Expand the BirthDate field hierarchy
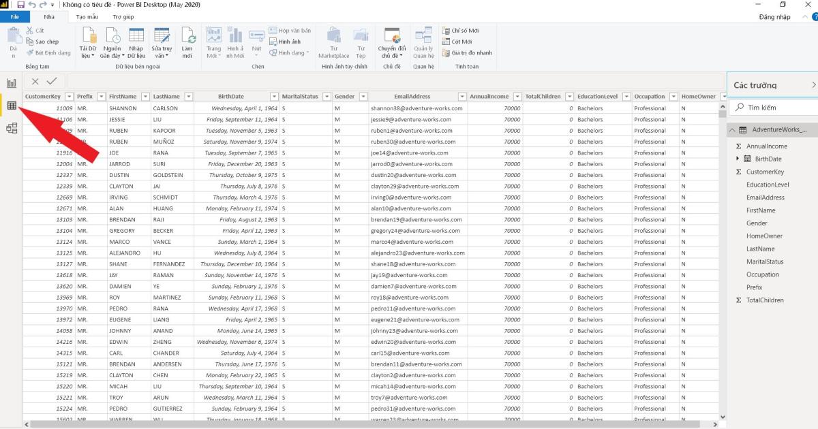The width and height of the screenshot is (818, 429). [x=738, y=159]
